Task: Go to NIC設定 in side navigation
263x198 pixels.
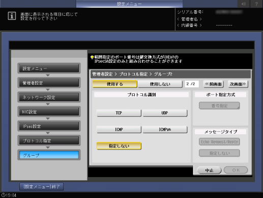Action: click(49, 112)
